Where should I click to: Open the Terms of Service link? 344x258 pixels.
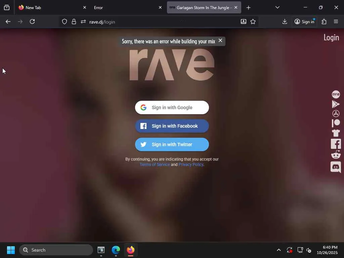(155, 165)
